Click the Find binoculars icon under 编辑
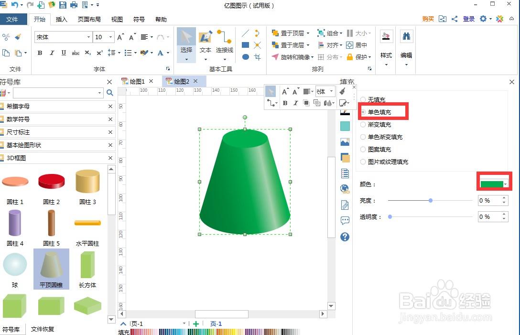This screenshot has height=335, width=520. pos(406,36)
